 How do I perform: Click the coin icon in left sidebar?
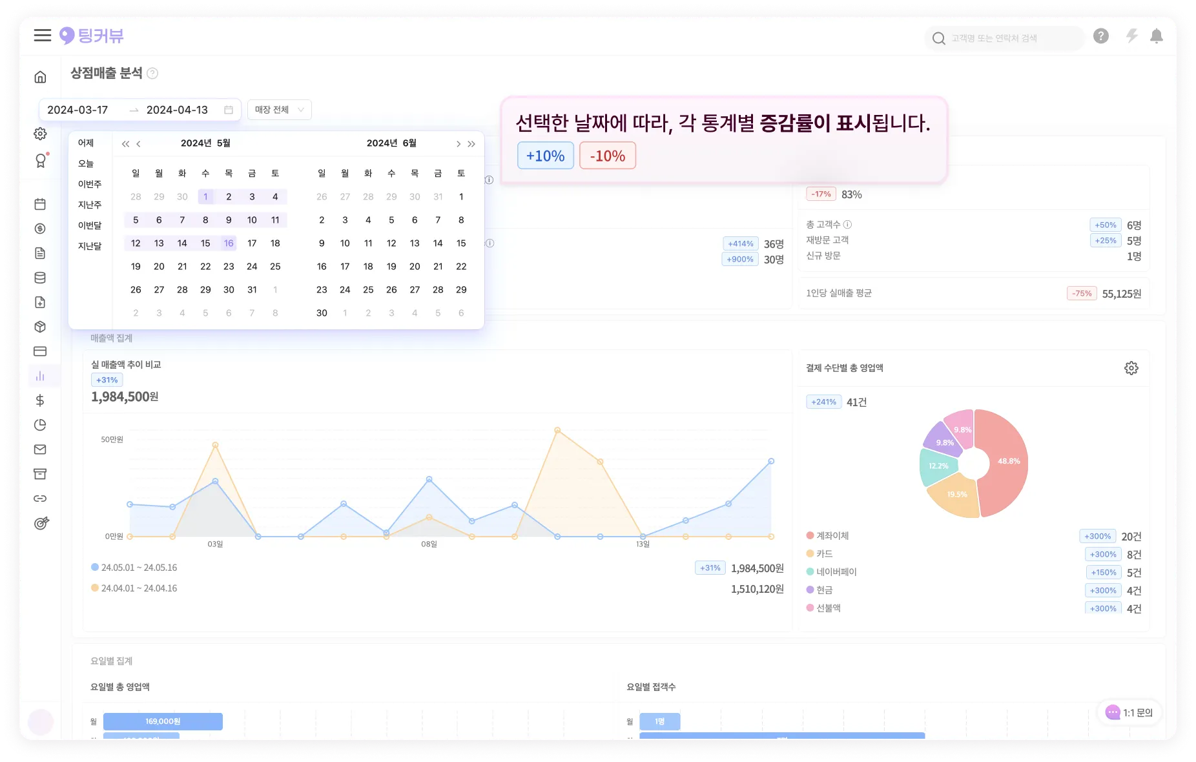point(40,229)
